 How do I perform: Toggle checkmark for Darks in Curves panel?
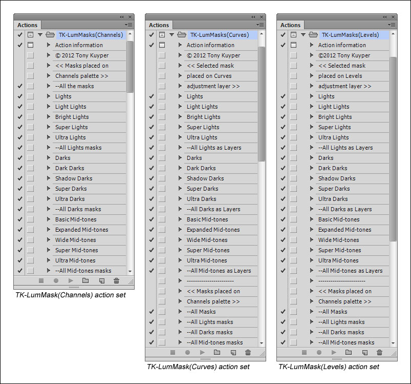152,158
